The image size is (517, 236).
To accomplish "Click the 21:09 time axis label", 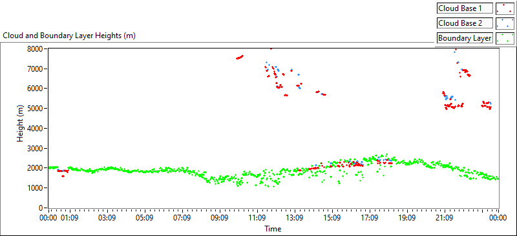I will [x=444, y=218].
